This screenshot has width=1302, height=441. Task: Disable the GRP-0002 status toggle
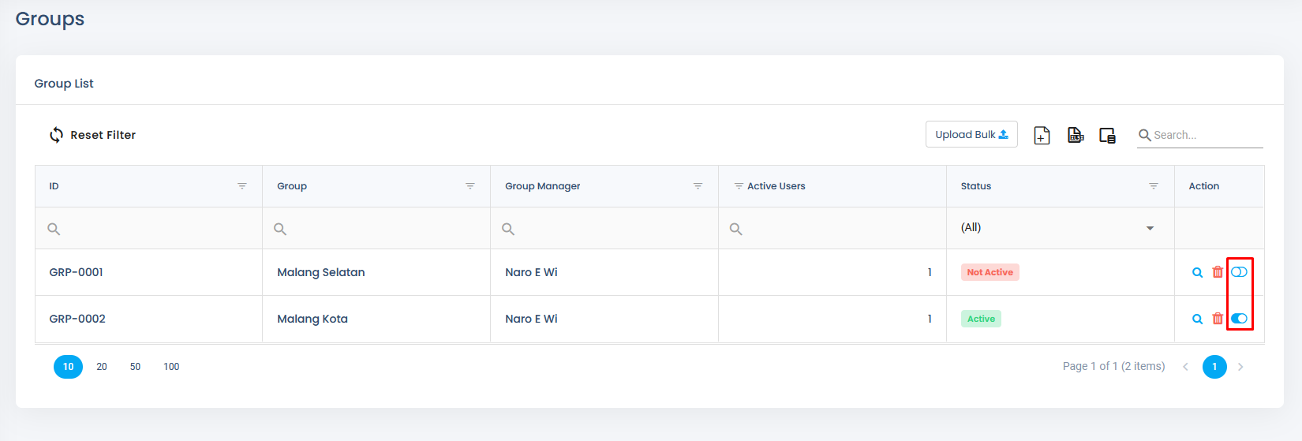1239,319
